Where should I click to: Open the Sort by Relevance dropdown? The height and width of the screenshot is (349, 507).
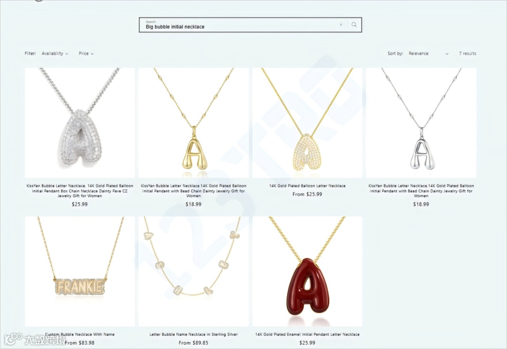click(x=429, y=54)
